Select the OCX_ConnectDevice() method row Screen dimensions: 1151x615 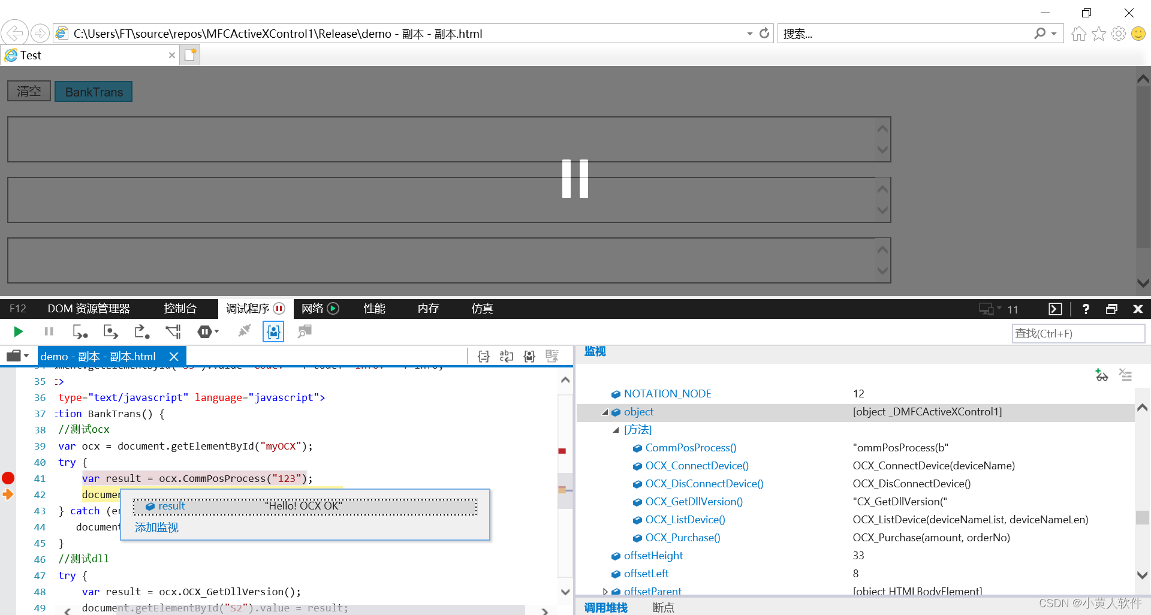click(x=855, y=466)
